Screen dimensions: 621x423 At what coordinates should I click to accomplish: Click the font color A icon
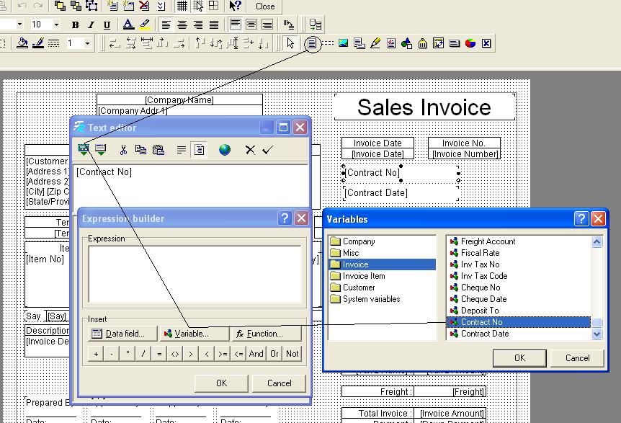tap(128, 25)
